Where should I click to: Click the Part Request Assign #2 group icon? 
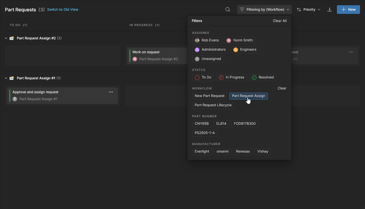pos(12,38)
